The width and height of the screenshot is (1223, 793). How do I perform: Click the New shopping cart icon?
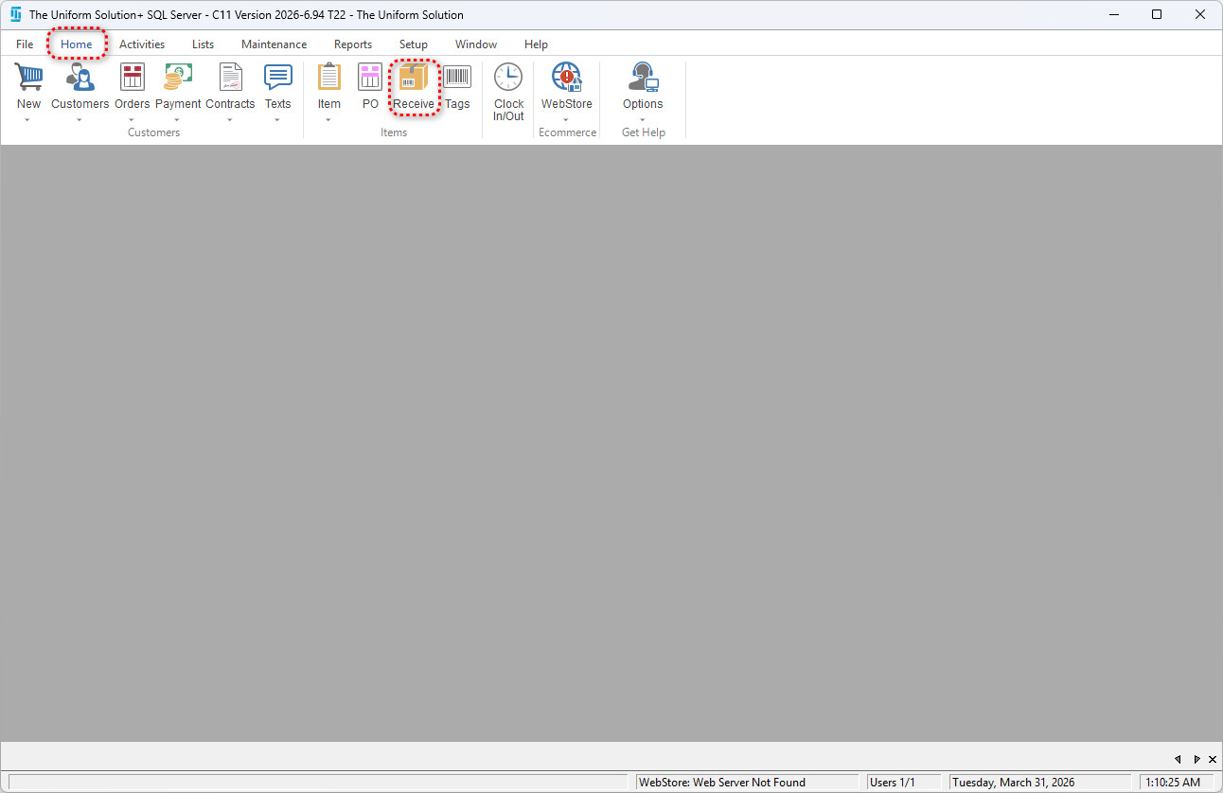pyautogui.click(x=28, y=78)
